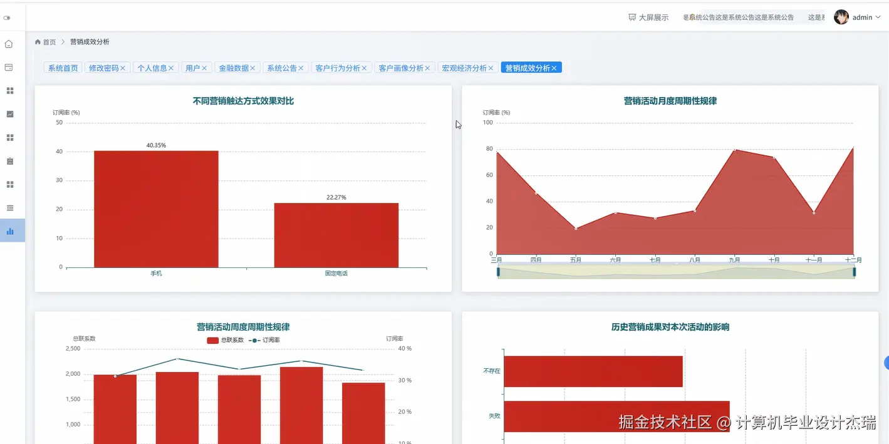Click the 大屏展示 screen icon
Screen dimensions: 889x444
632,18
